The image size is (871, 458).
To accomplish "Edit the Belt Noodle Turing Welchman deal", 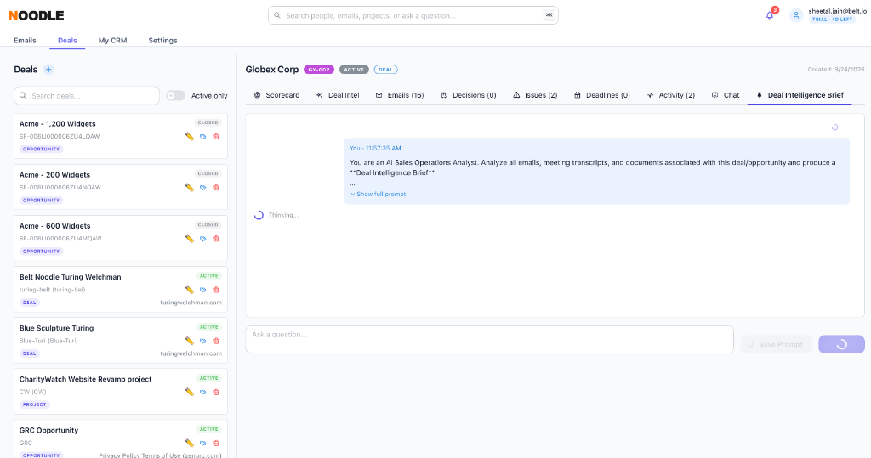I will [x=190, y=290].
